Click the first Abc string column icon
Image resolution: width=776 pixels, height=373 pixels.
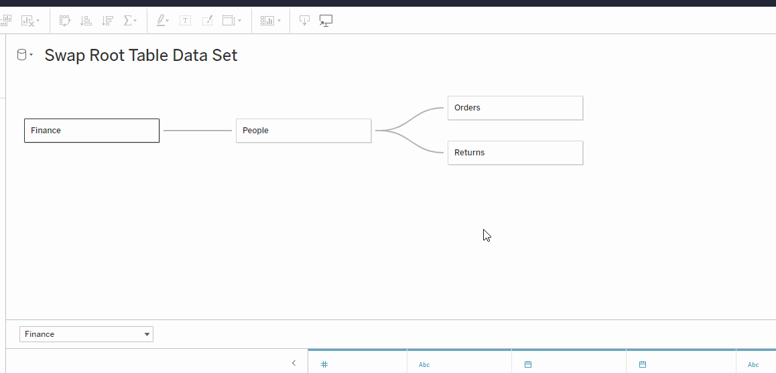pyautogui.click(x=424, y=365)
